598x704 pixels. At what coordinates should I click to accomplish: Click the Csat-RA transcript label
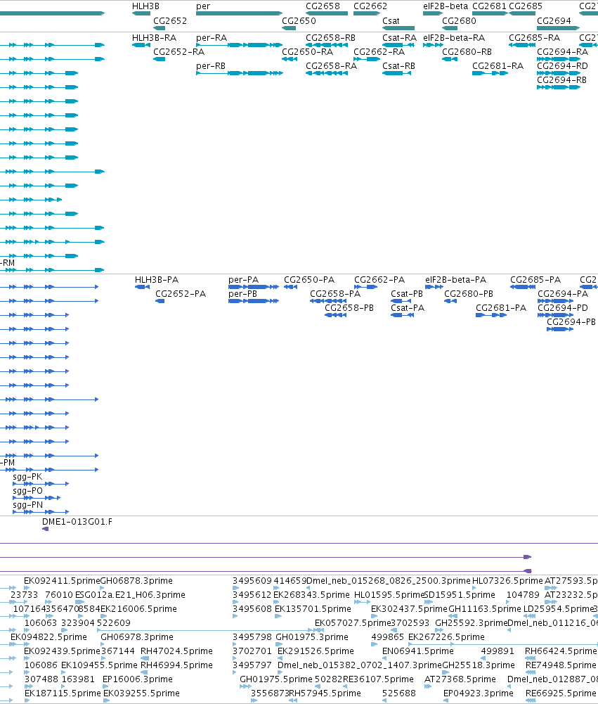coord(399,38)
